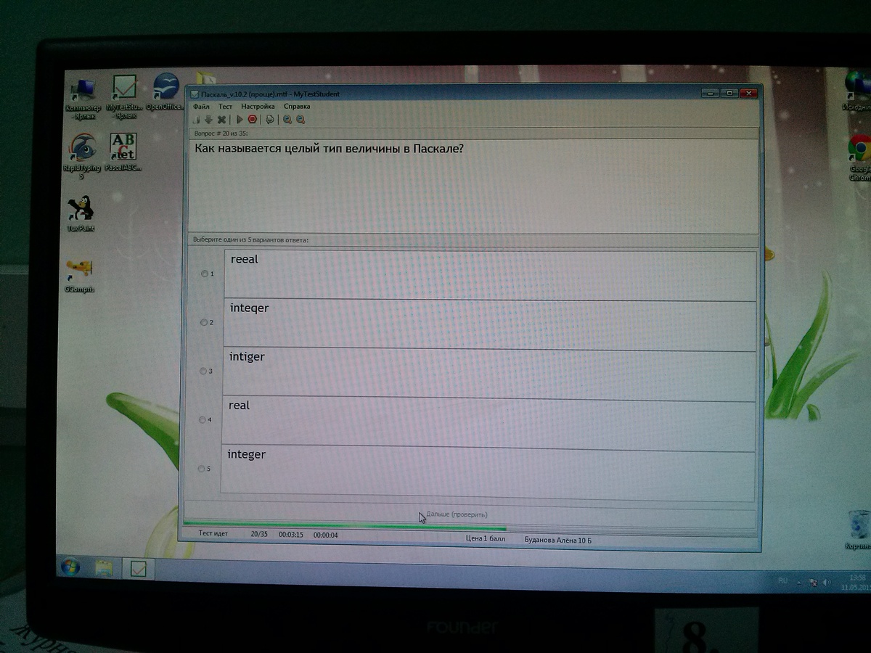The height and width of the screenshot is (653, 871).
Task: Select radio option 1 "reeal"
Action: pyautogui.click(x=203, y=274)
